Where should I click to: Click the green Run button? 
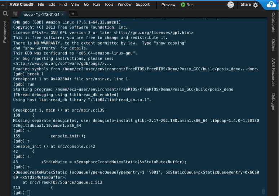point(187,5)
